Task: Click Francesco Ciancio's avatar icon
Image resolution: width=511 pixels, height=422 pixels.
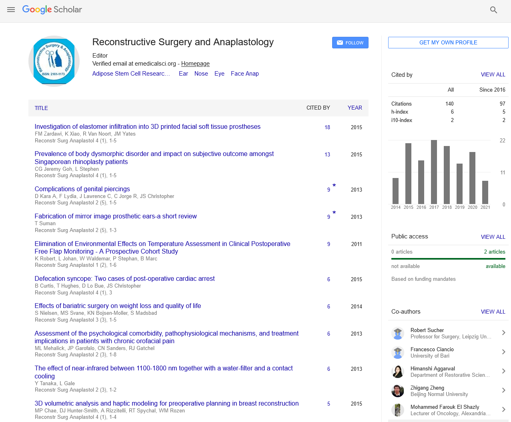Action: [x=397, y=352]
